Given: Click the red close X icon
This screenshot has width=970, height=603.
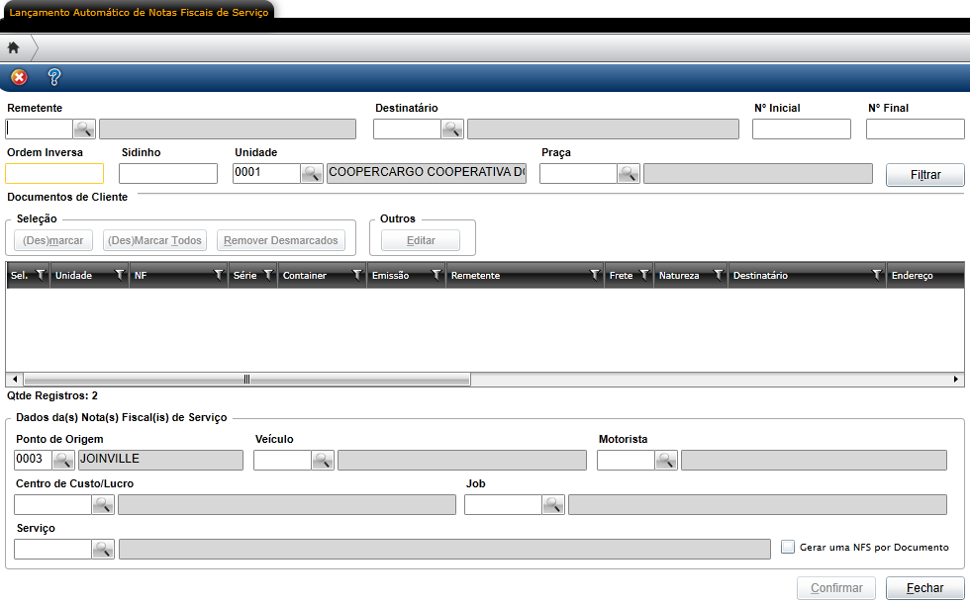Looking at the screenshot, I should [x=19, y=77].
